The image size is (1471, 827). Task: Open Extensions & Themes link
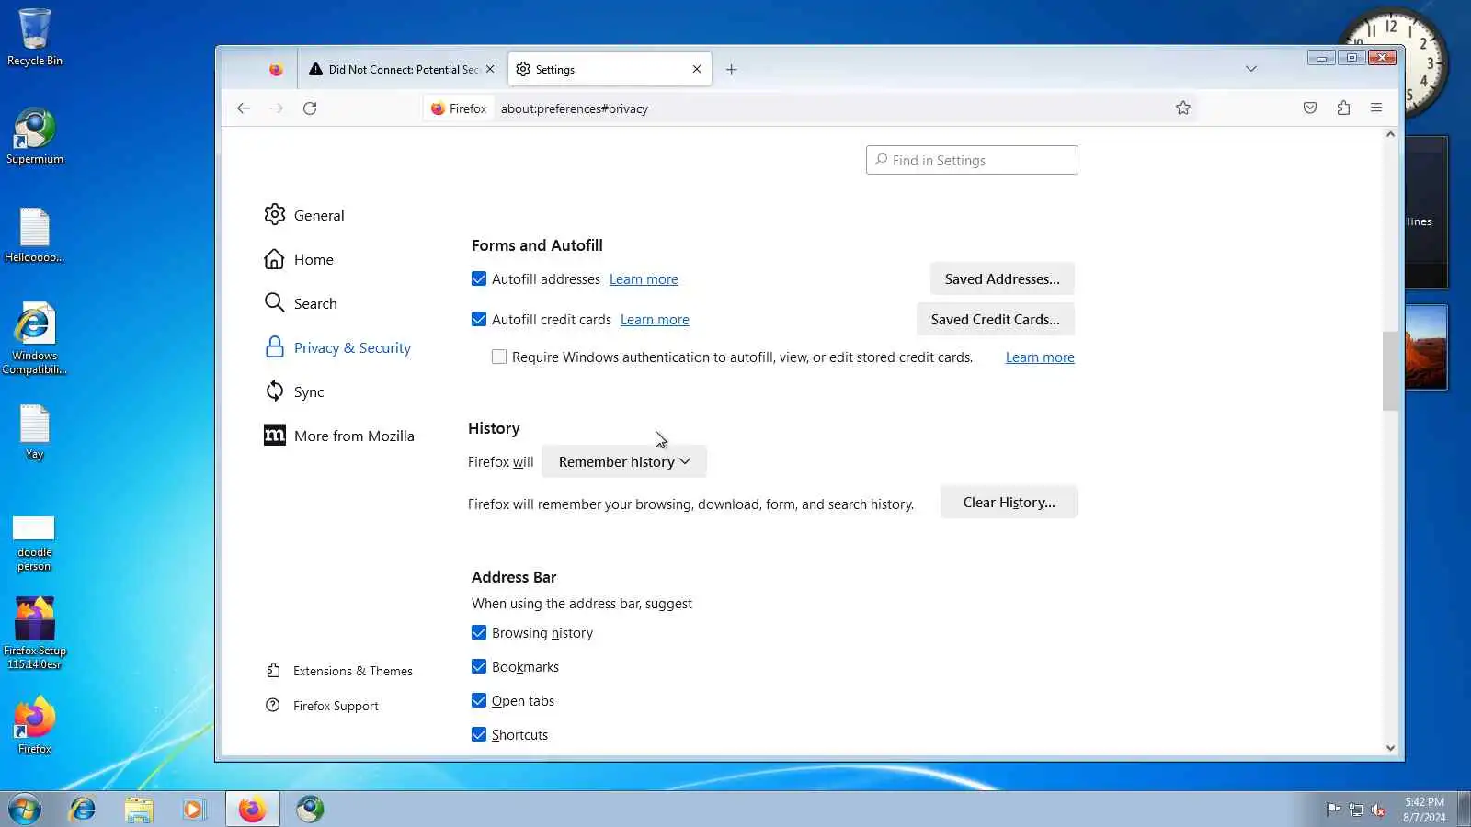tap(339, 671)
